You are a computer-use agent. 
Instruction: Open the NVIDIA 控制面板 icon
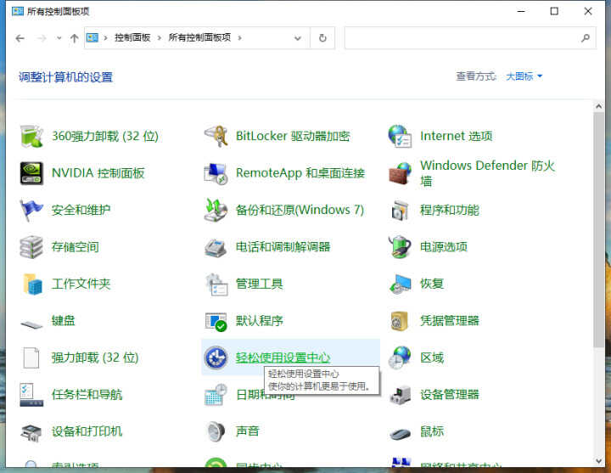(31, 173)
